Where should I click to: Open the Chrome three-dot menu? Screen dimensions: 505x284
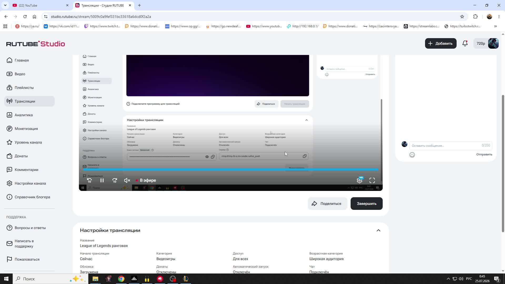[x=499, y=17]
